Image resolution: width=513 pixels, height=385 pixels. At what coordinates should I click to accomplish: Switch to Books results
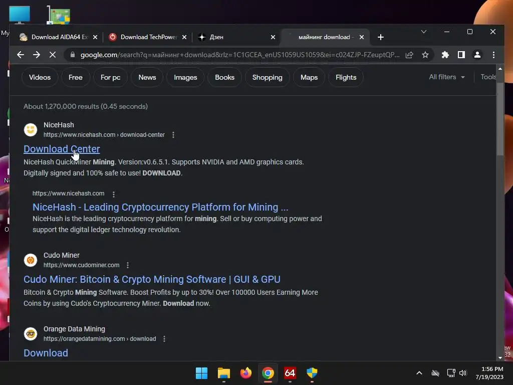pyautogui.click(x=224, y=77)
